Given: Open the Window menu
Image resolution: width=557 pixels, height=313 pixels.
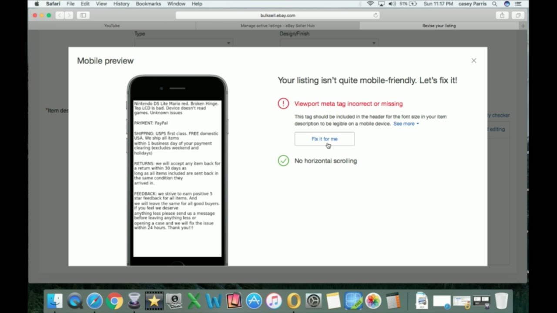Looking at the screenshot, I should click(x=176, y=4).
